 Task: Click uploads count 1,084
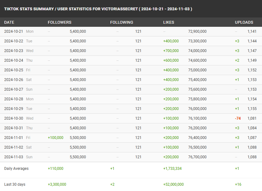[x=252, y=128]
